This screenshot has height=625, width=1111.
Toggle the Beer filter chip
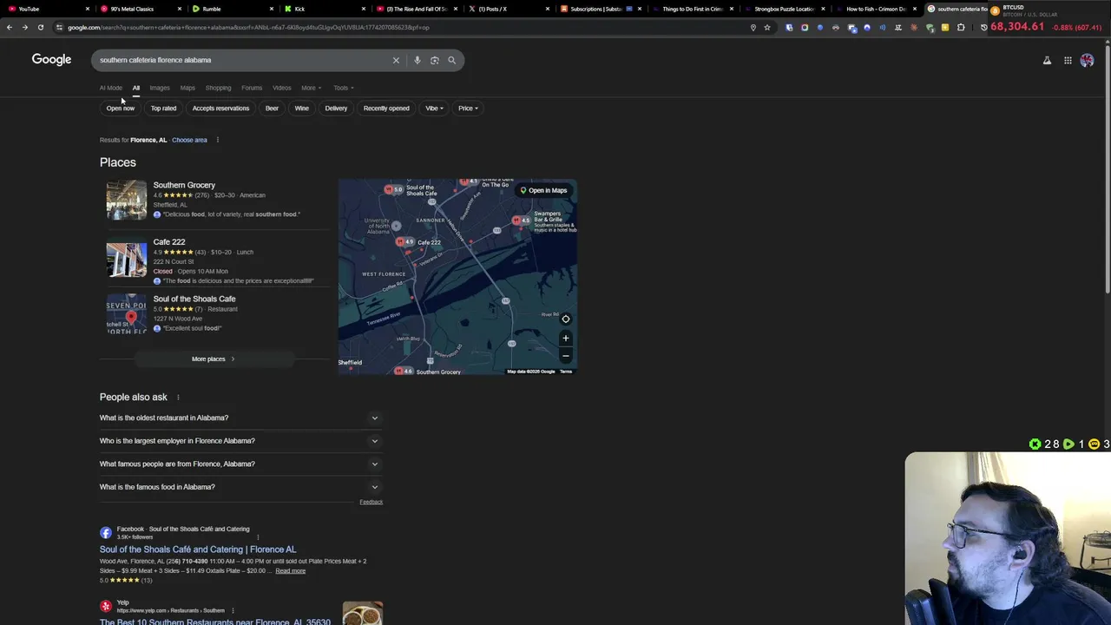(x=272, y=109)
